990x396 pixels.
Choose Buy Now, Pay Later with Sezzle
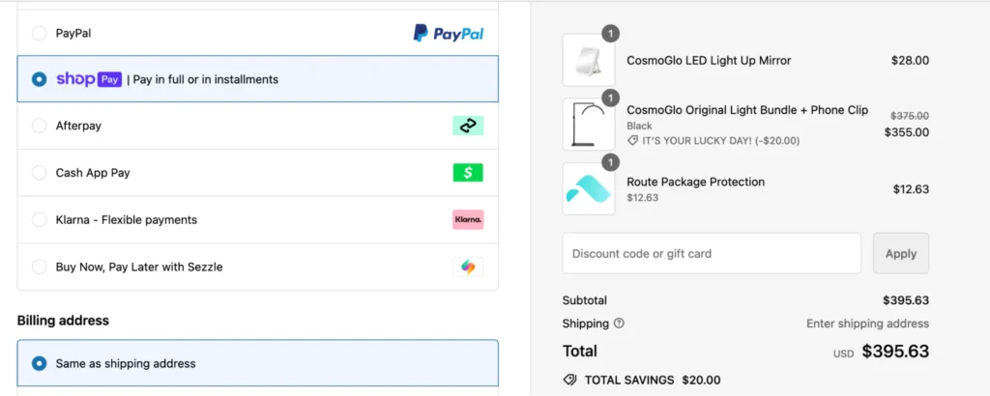pyautogui.click(x=40, y=267)
